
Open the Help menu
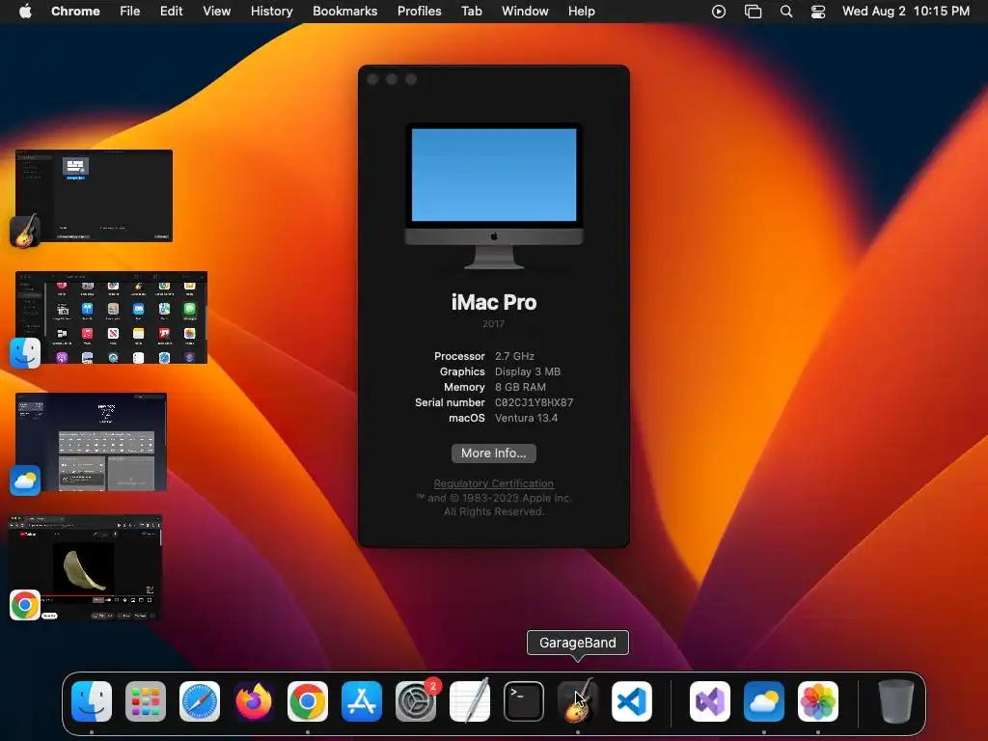click(x=581, y=12)
